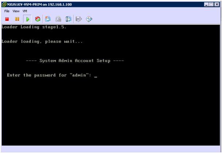The height and width of the screenshot is (153, 222).
Task: Click the "System Admin Account Setup" heading text
Action: pyautogui.click(x=75, y=61)
